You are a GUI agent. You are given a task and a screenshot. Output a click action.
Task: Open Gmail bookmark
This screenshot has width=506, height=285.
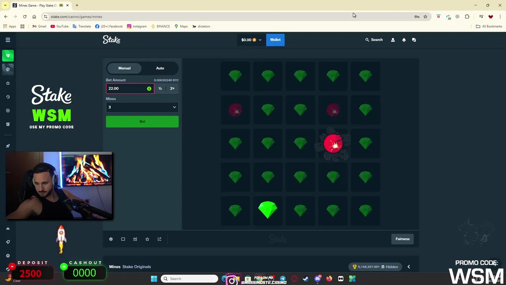(x=39, y=27)
